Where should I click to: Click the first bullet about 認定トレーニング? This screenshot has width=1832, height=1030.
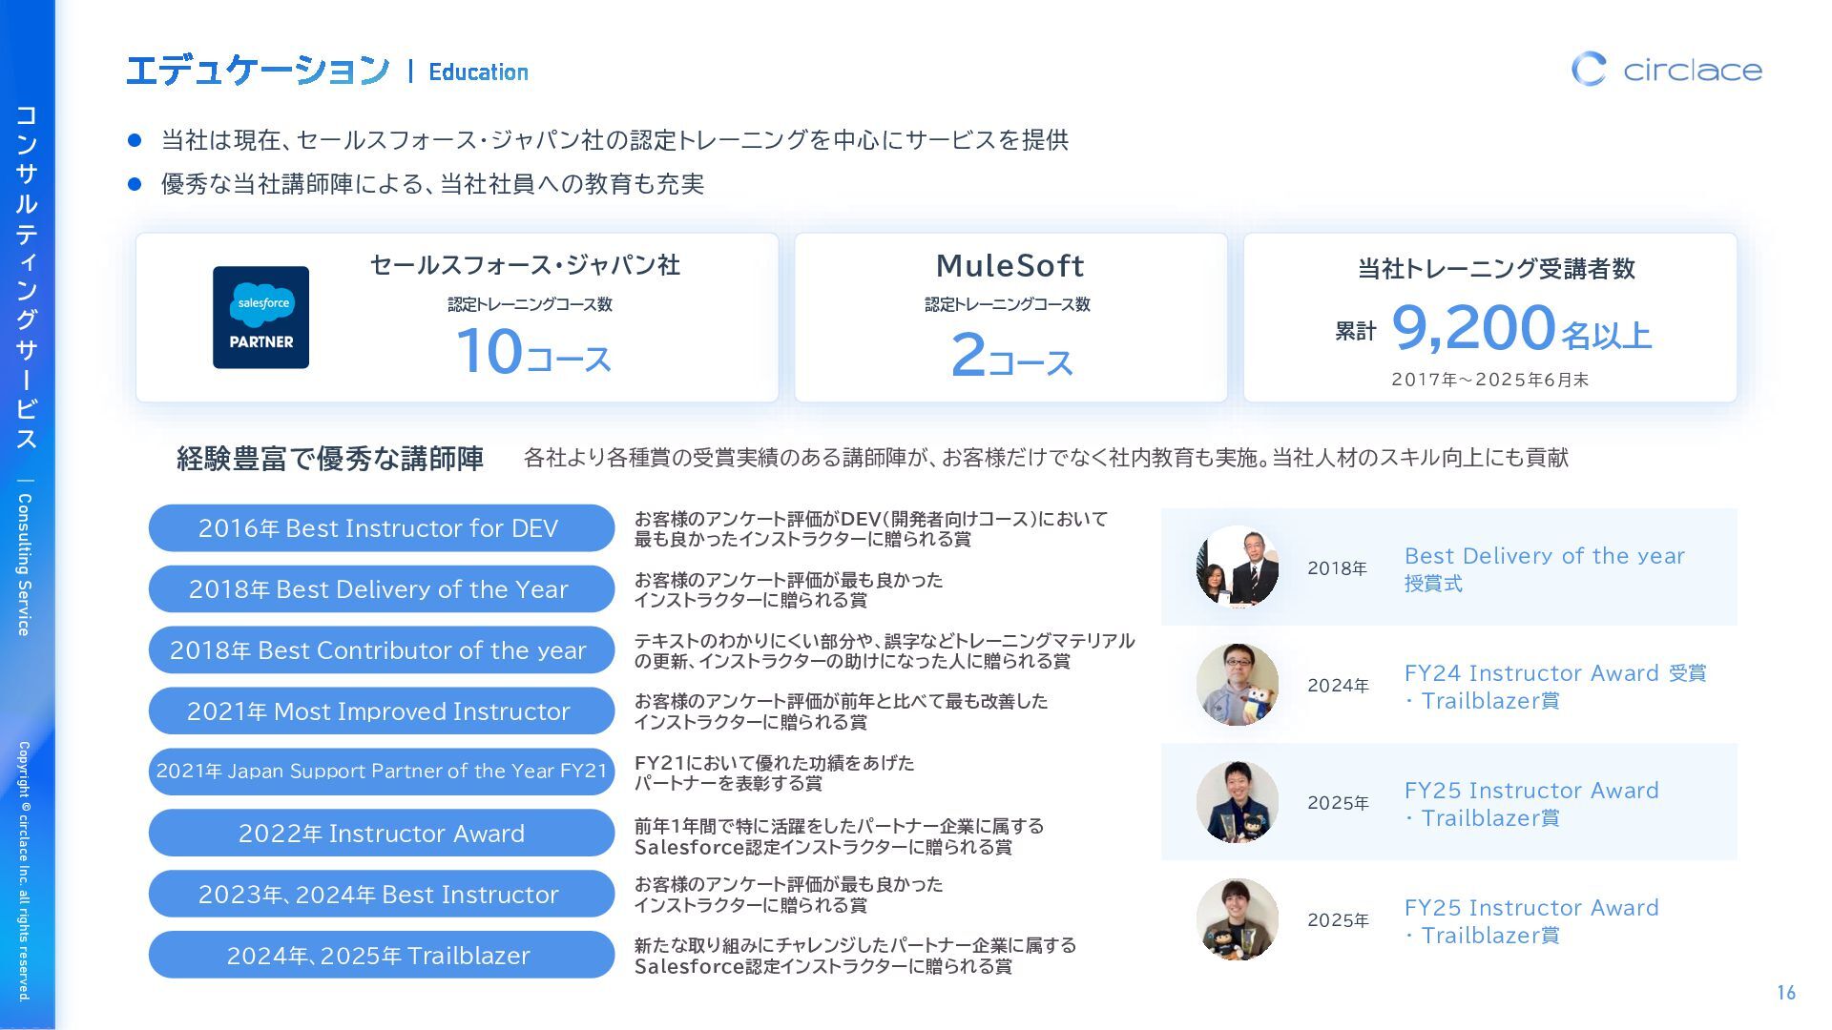click(614, 140)
